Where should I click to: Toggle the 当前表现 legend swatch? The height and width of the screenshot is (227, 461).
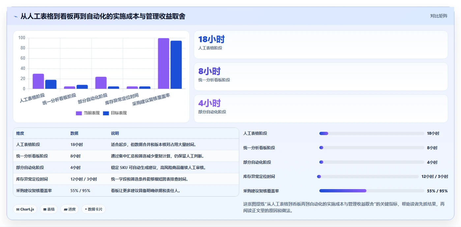point(79,113)
